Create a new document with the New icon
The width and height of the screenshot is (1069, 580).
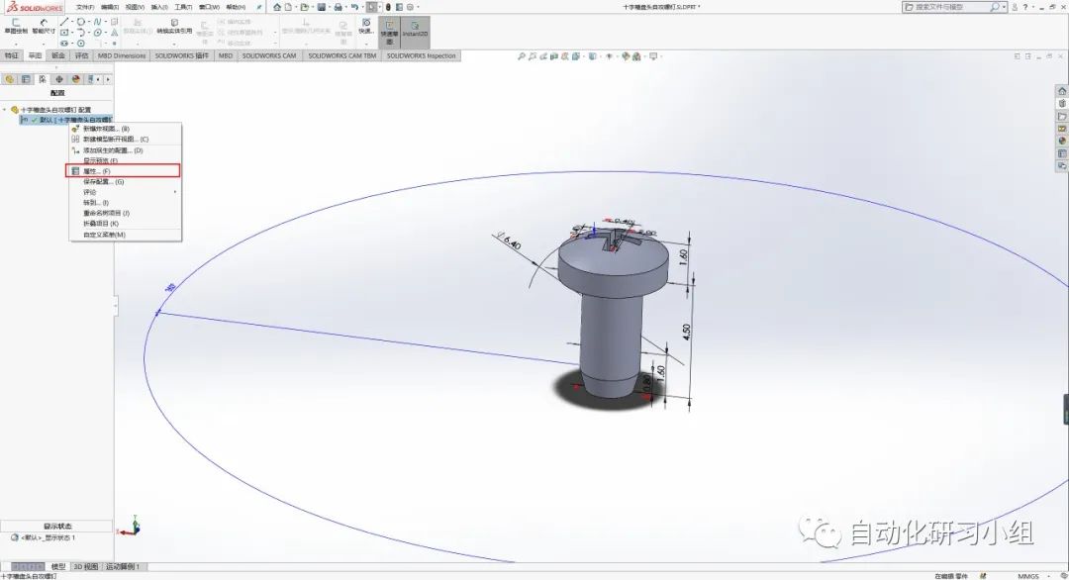(288, 7)
